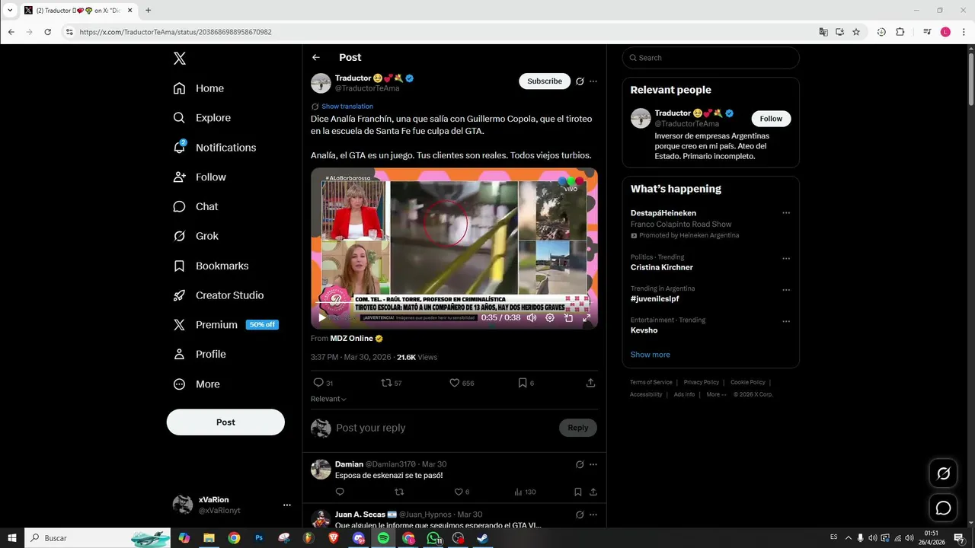
Task: Mute the video volume
Action: click(x=532, y=318)
